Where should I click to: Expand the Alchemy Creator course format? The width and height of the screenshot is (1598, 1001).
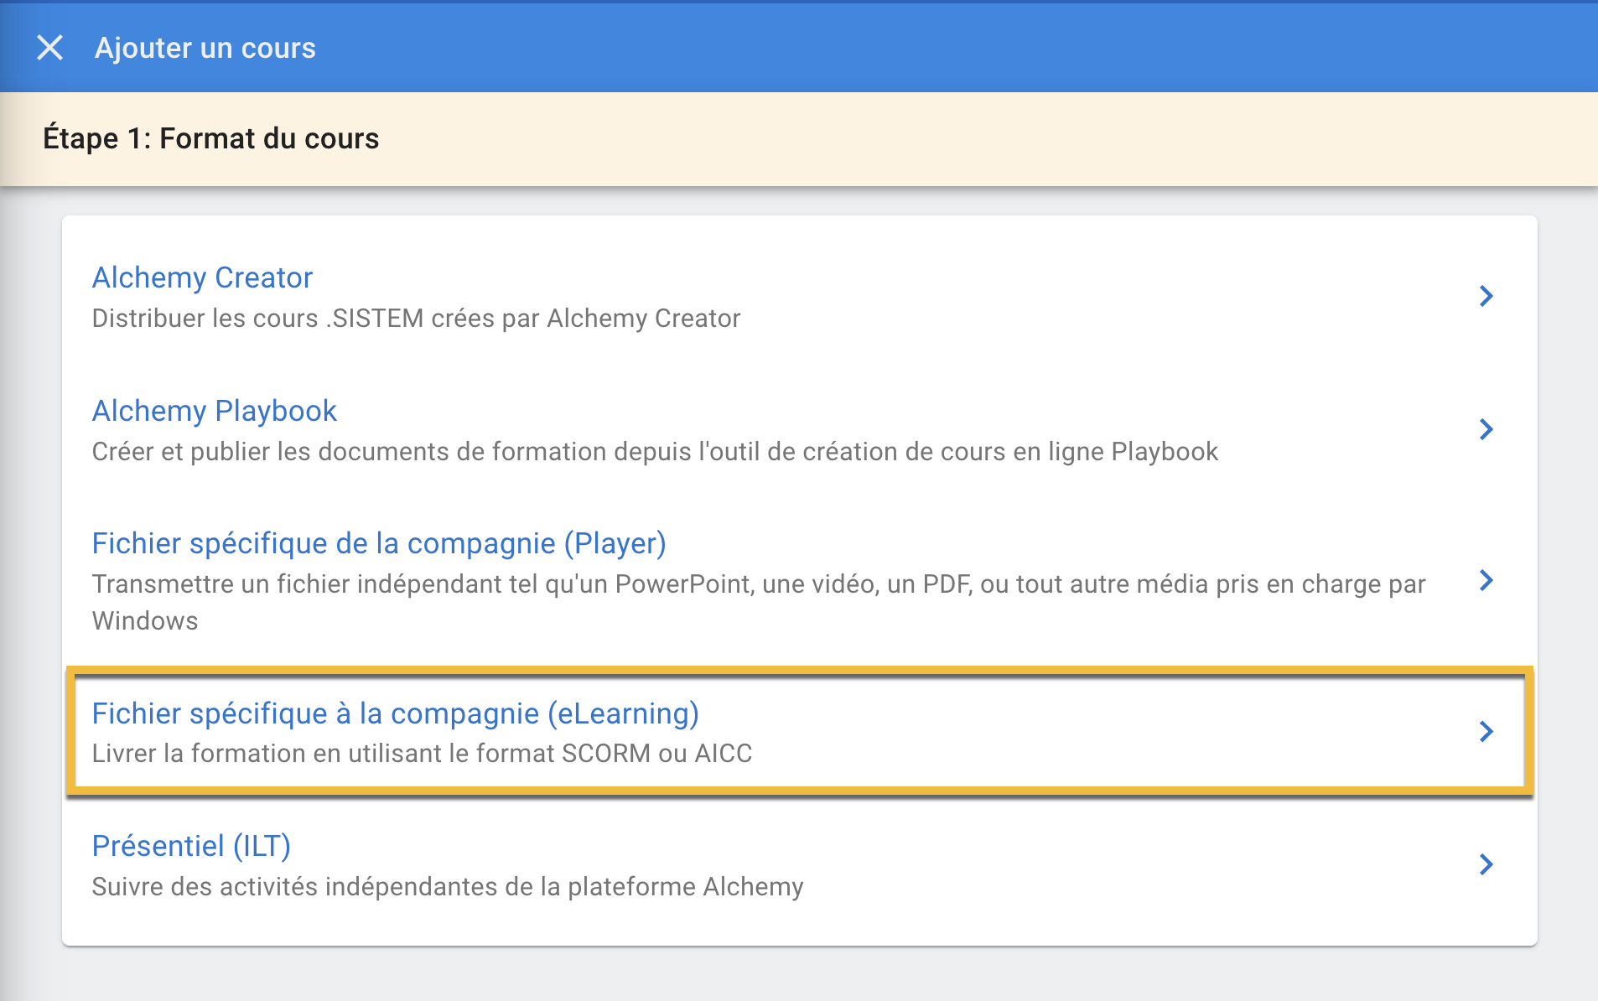[x=201, y=277]
